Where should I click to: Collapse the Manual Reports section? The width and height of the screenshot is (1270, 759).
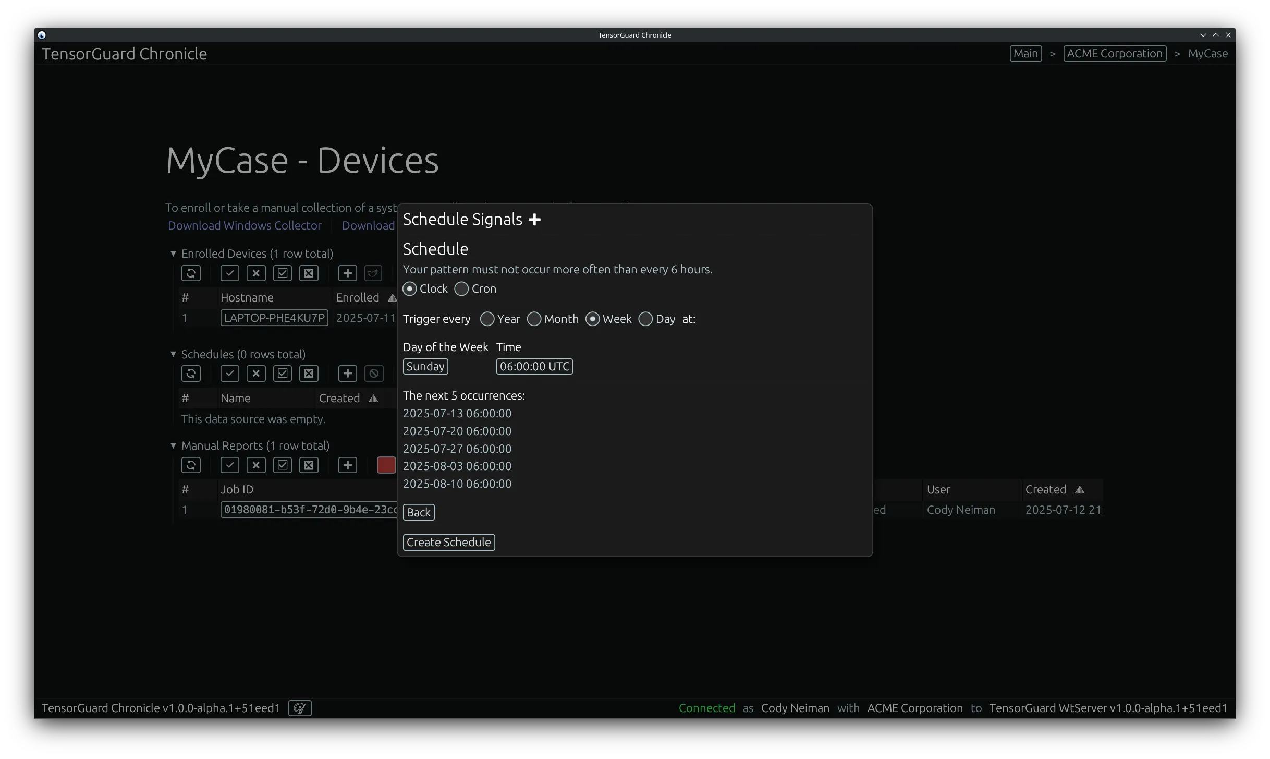(x=173, y=445)
